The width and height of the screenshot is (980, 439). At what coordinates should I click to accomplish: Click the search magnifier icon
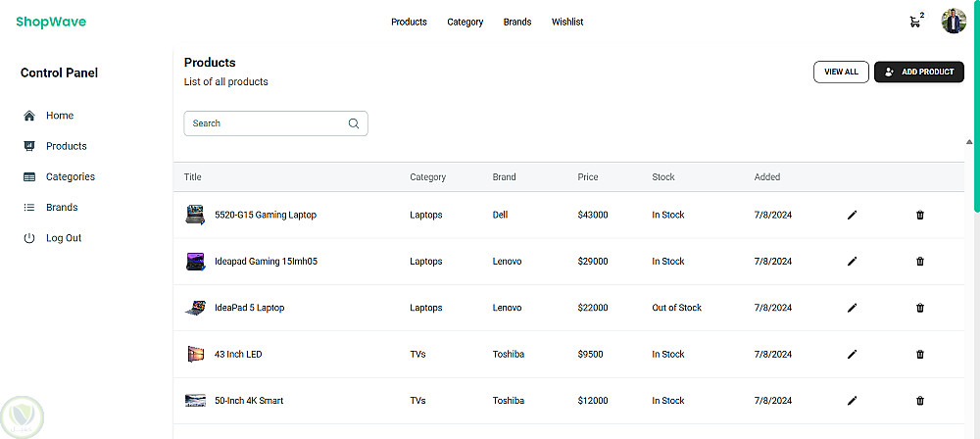coord(354,123)
